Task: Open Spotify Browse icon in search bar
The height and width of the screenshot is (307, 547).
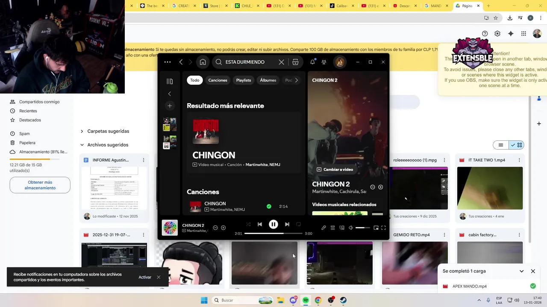Action: coord(295,62)
